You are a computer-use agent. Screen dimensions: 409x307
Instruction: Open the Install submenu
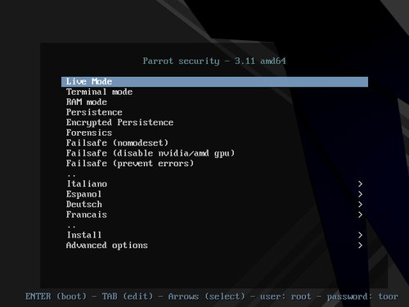(214, 235)
